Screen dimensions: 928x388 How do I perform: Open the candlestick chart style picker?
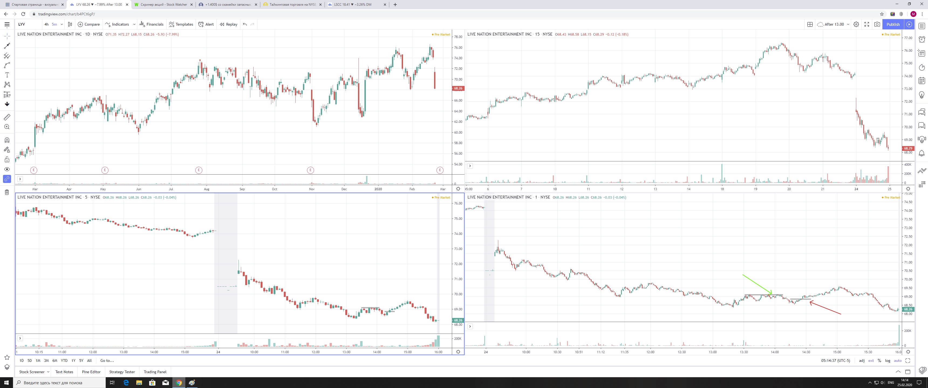tap(70, 24)
